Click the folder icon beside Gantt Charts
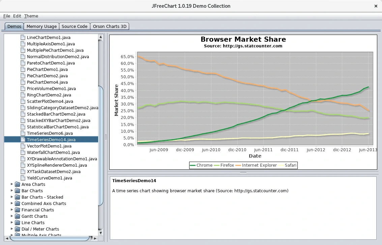This screenshot has height=245, width=382. click(17, 216)
